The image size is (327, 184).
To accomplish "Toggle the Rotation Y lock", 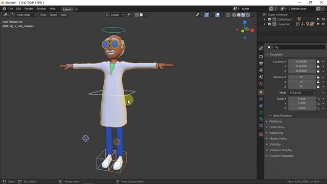I will pos(318,82).
